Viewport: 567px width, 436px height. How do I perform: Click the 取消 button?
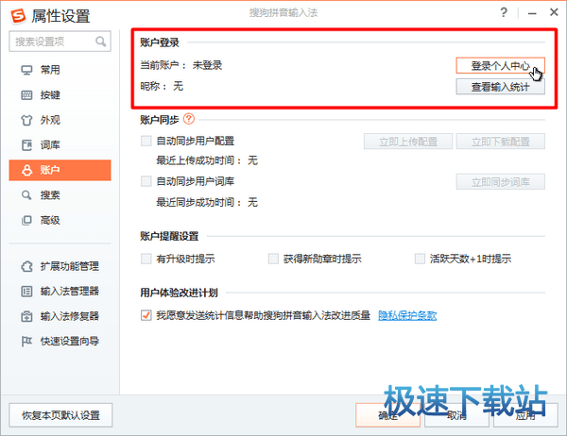[456, 415]
